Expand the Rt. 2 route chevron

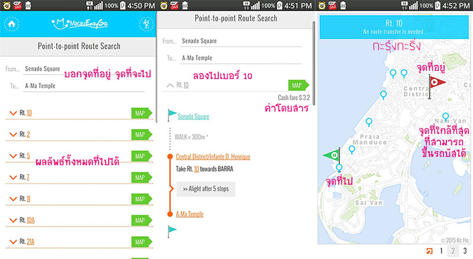click(x=13, y=135)
